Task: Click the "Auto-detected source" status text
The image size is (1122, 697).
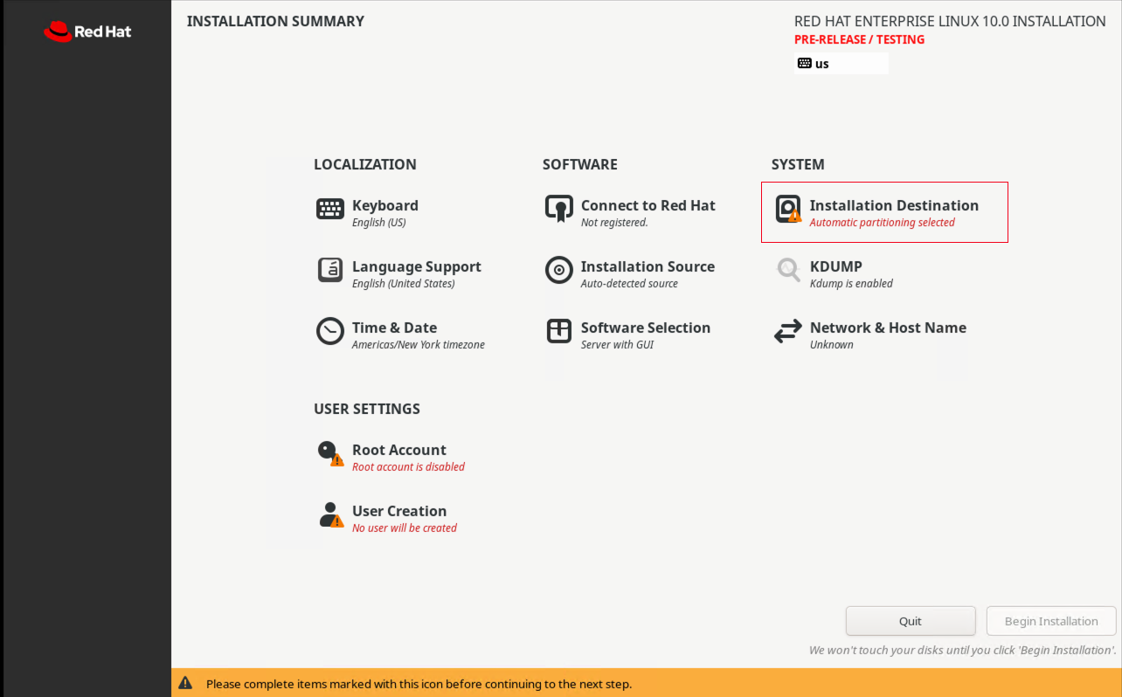Action: click(x=629, y=284)
